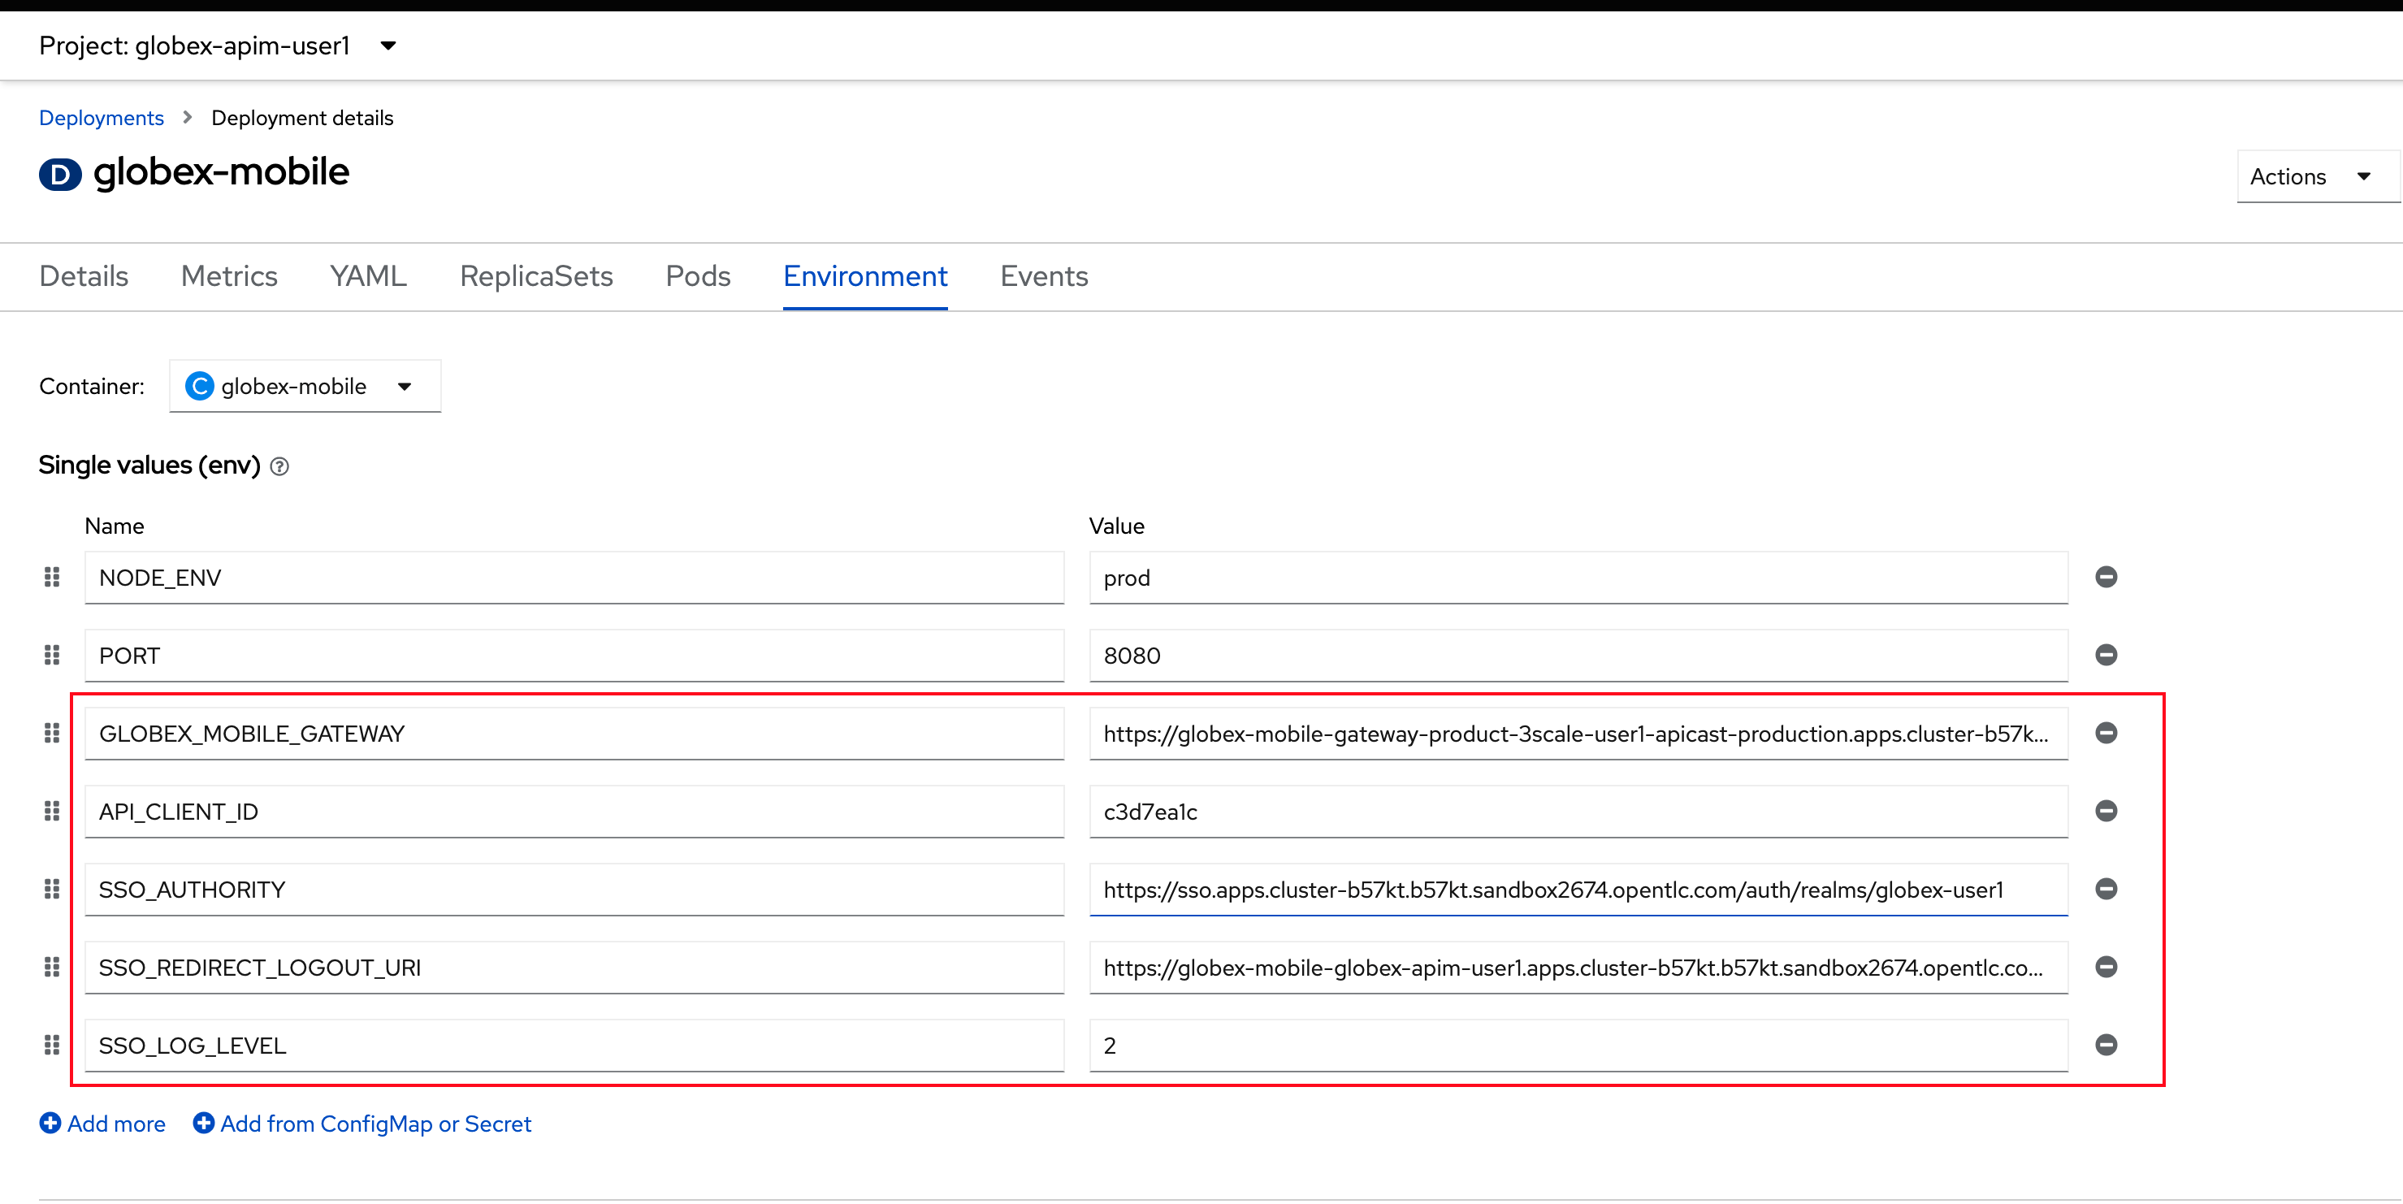Grab the drag handle for NODE_ENV row

52,578
